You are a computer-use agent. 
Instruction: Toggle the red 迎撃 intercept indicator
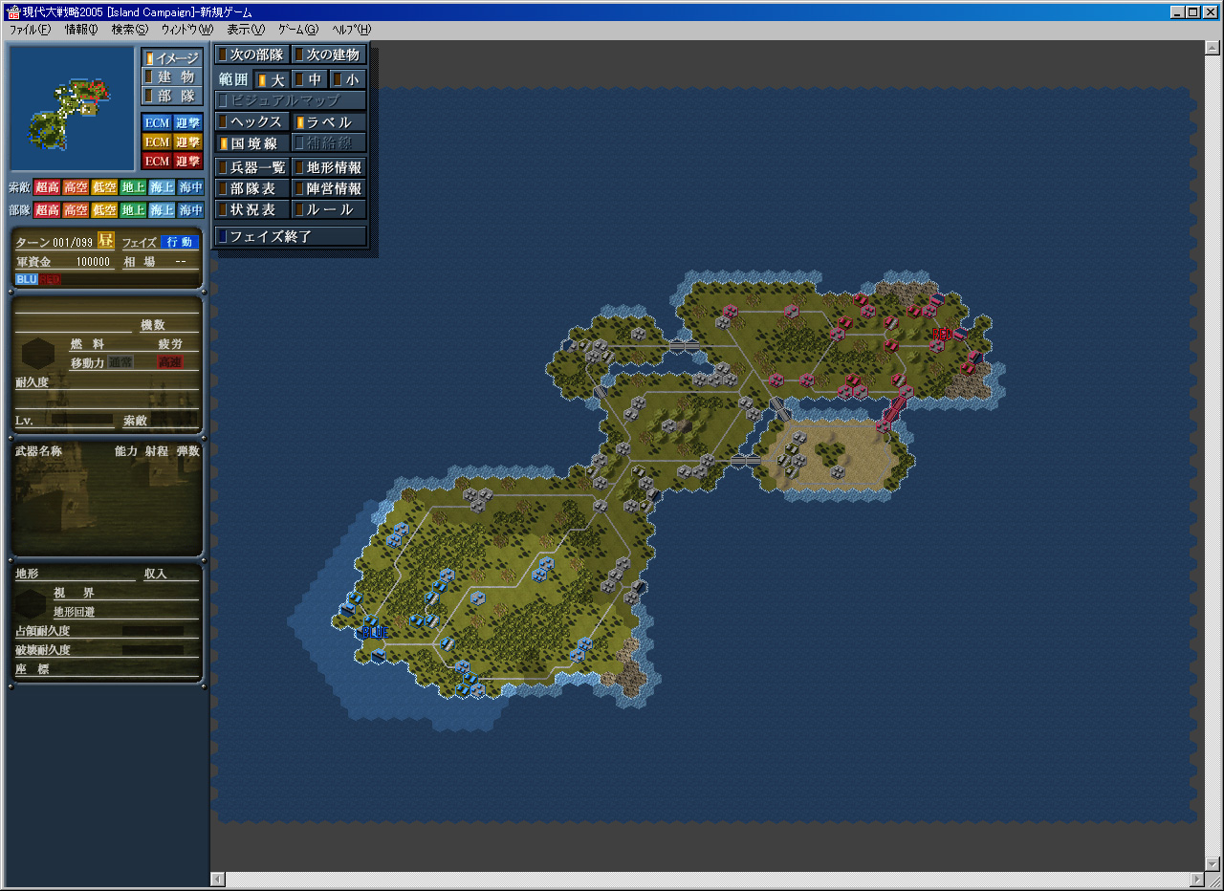187,161
